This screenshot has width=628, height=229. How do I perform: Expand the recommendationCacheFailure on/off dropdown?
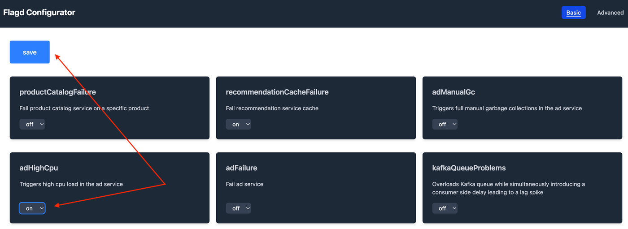coord(238,124)
